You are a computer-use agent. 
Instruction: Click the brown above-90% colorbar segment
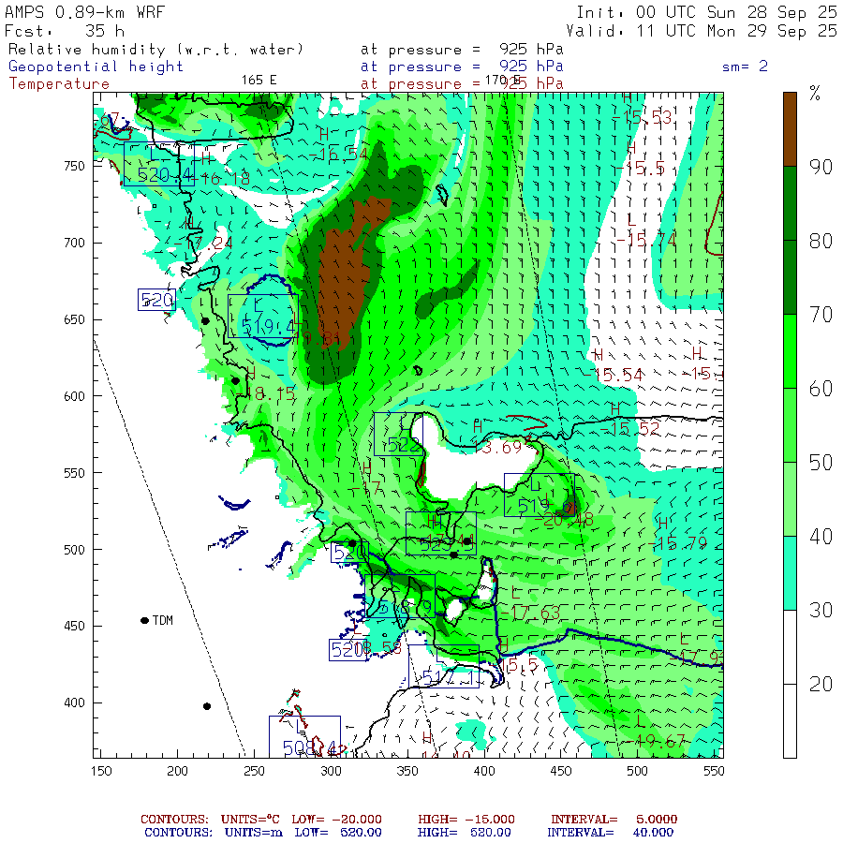790,129
